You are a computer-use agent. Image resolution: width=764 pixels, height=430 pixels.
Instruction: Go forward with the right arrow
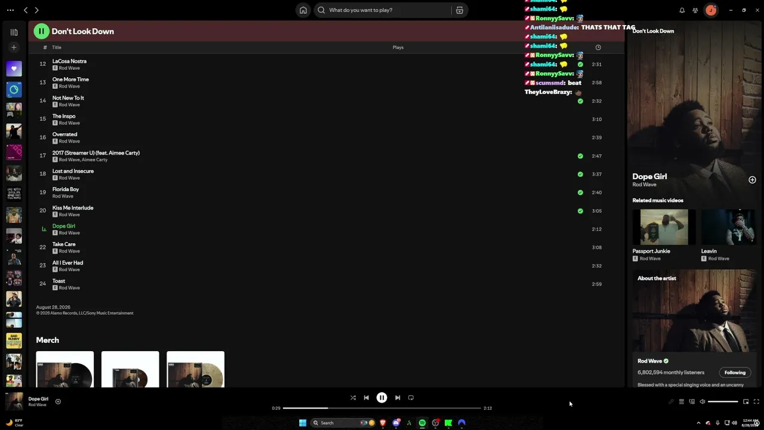pyautogui.click(x=36, y=10)
